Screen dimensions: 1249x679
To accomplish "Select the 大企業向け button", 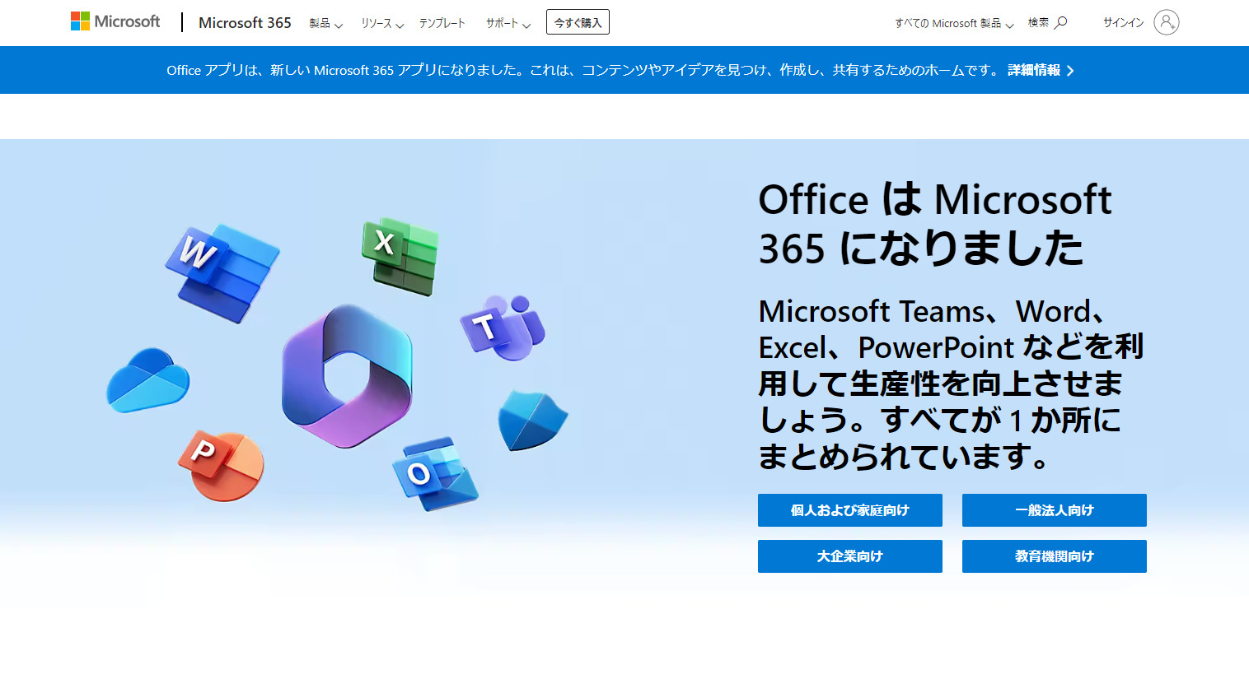I will pyautogui.click(x=850, y=556).
